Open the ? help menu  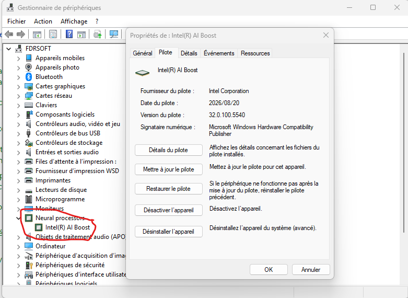pyautogui.click(x=97, y=21)
